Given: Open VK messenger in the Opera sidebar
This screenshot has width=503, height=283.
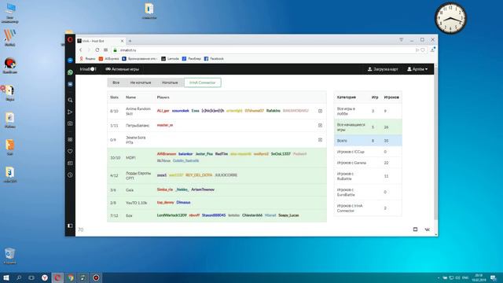Looking at the screenshot, I should [70, 84].
